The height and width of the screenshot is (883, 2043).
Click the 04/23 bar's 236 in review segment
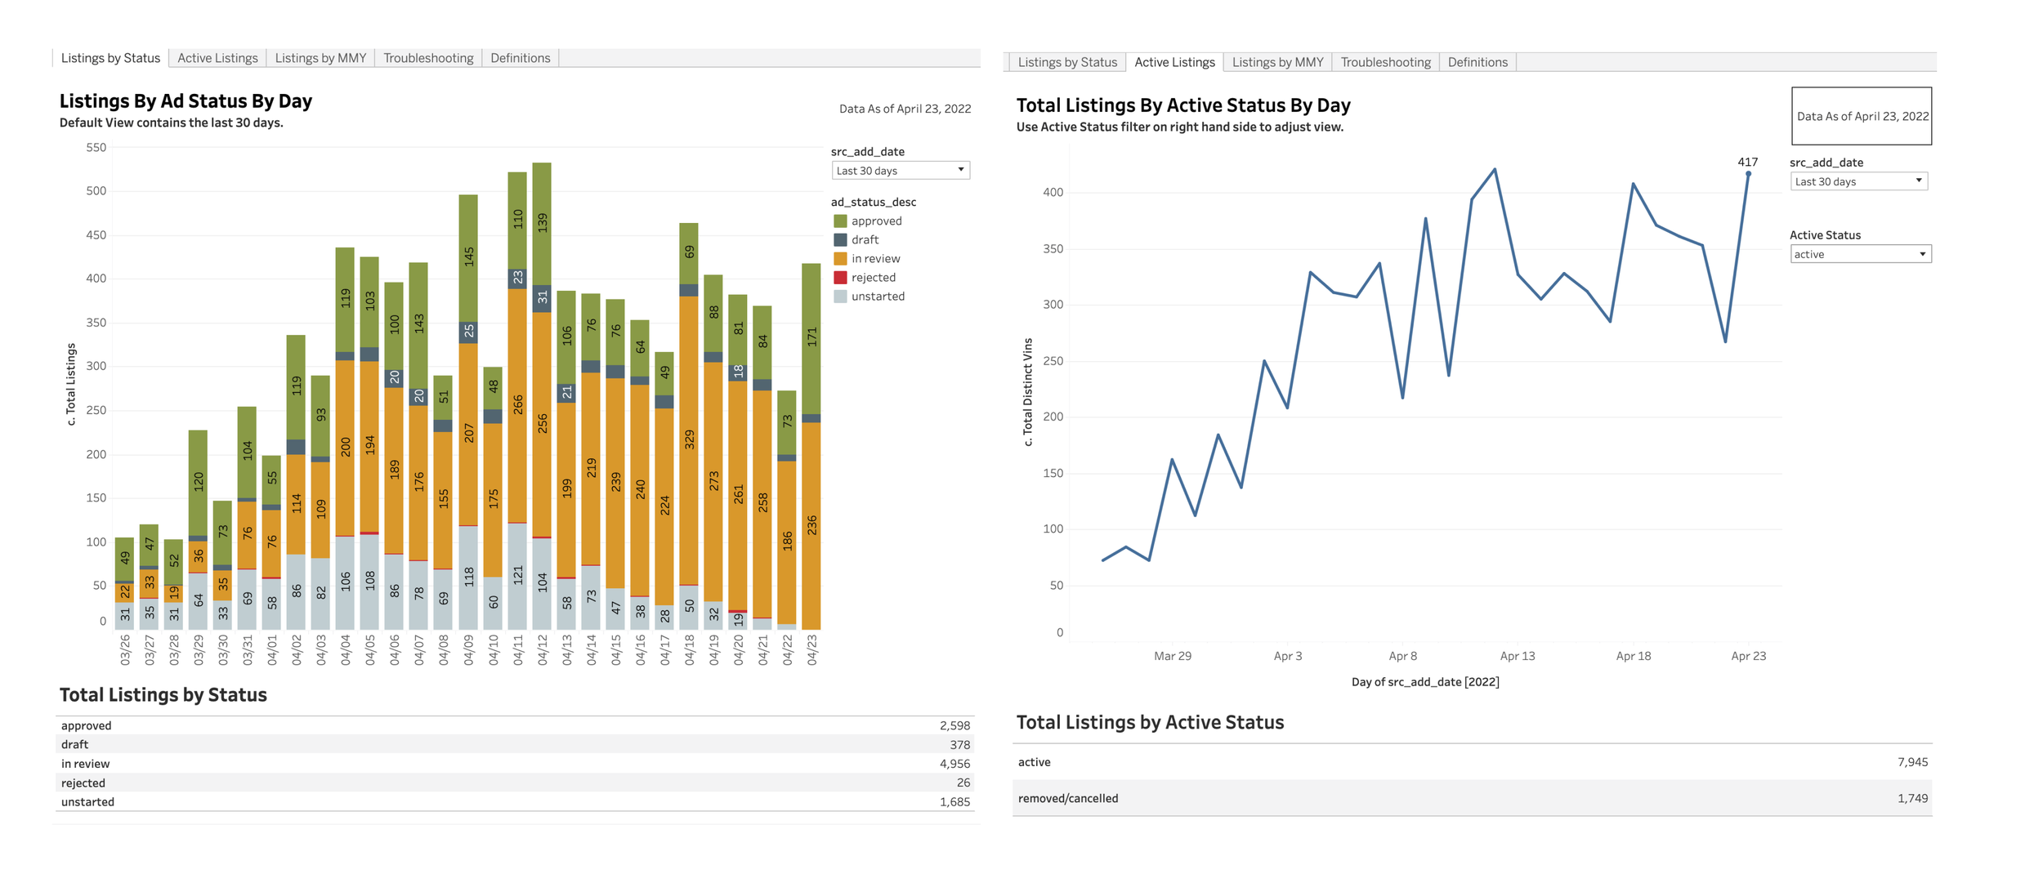point(811,525)
